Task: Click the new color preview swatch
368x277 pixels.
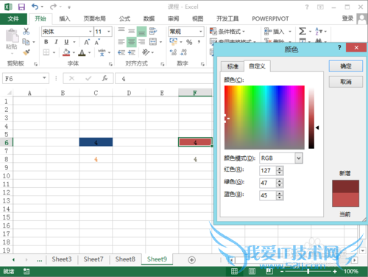Action: 345,186
